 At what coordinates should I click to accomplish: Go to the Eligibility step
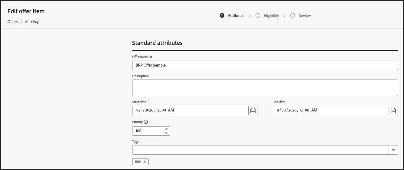point(267,15)
